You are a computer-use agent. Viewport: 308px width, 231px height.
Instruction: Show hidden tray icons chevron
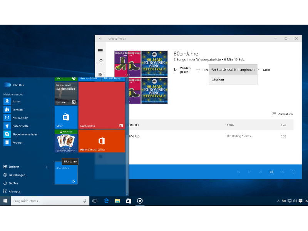[278, 201]
